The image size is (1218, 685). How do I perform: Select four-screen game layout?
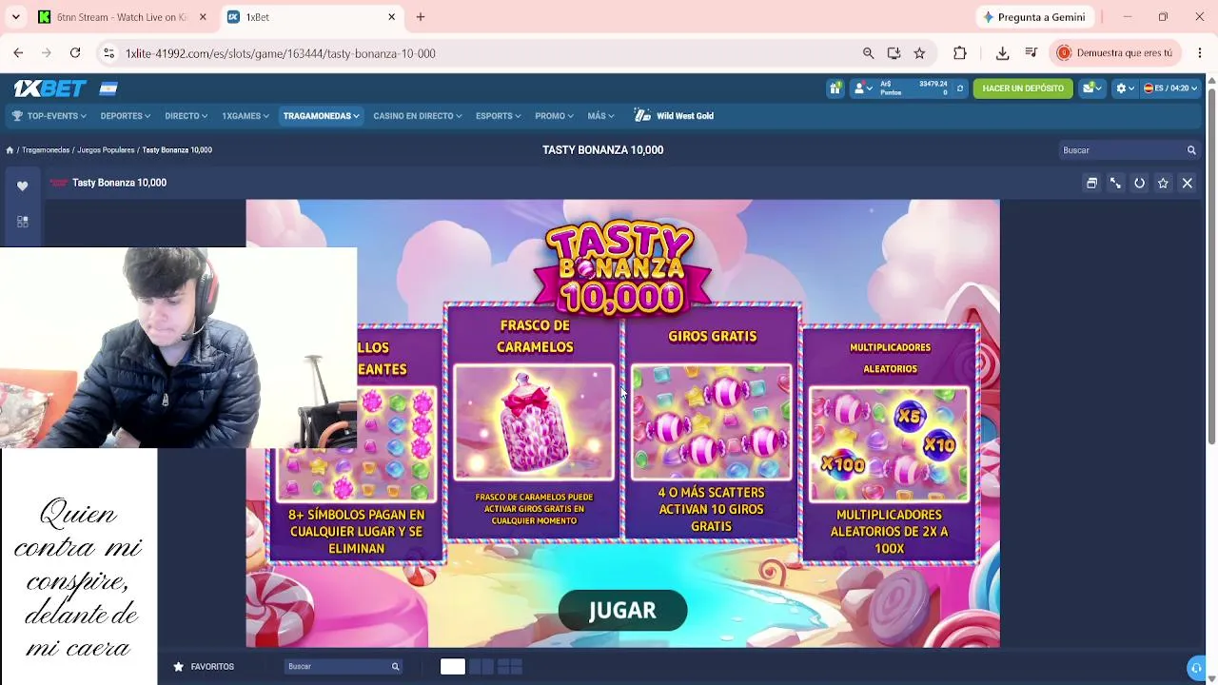coord(510,667)
